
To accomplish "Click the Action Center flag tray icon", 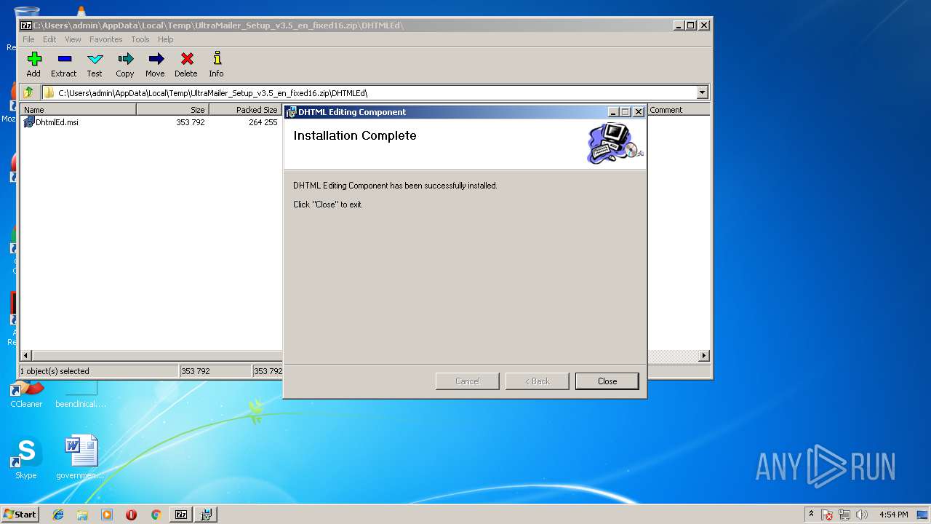I will (827, 515).
